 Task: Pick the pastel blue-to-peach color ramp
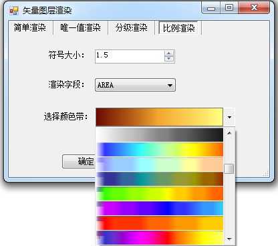pos(160,164)
